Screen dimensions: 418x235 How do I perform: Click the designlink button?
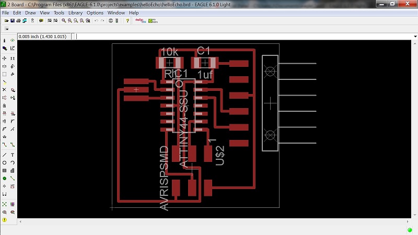click(141, 20)
